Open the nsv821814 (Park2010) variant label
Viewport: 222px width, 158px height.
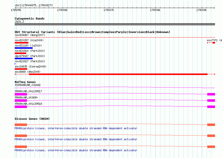point(30,51)
